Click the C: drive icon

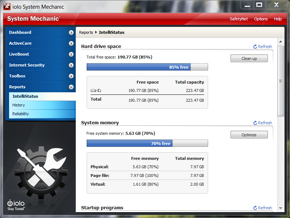[94, 90]
